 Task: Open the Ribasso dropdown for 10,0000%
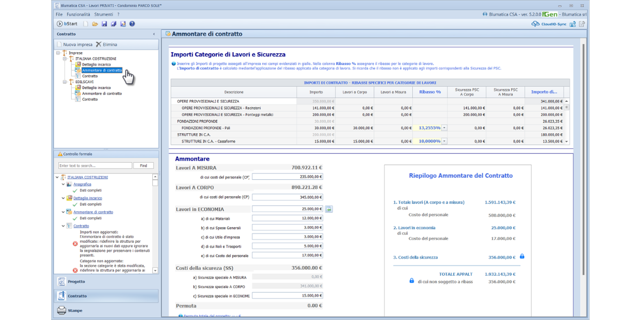(444, 141)
